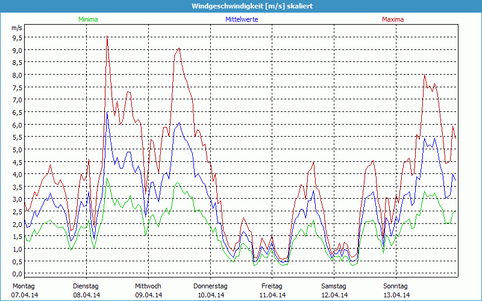Screen dimensions: 482x301
Task: Click the 9,5 y-axis value
Action: pos(17,38)
